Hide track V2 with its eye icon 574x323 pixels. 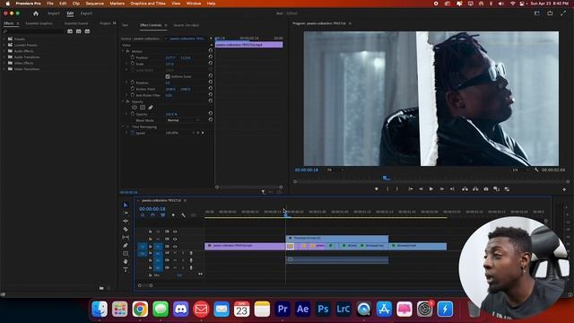click(x=175, y=239)
